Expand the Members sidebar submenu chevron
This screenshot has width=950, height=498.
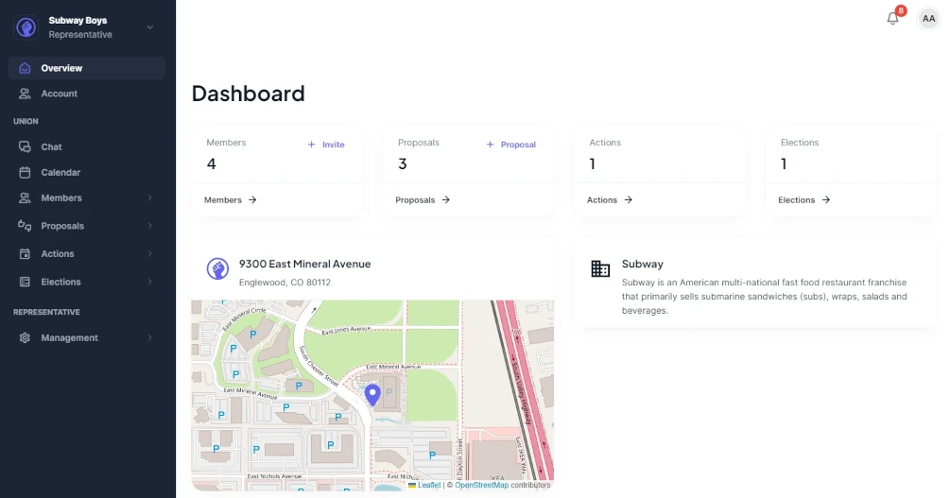click(x=149, y=198)
